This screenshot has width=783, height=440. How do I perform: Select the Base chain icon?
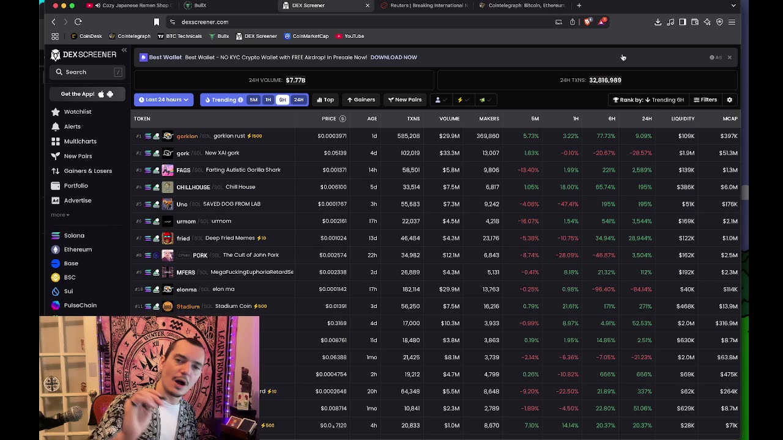56,263
